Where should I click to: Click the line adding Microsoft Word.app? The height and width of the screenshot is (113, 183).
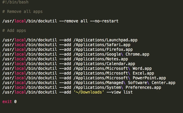77,68
